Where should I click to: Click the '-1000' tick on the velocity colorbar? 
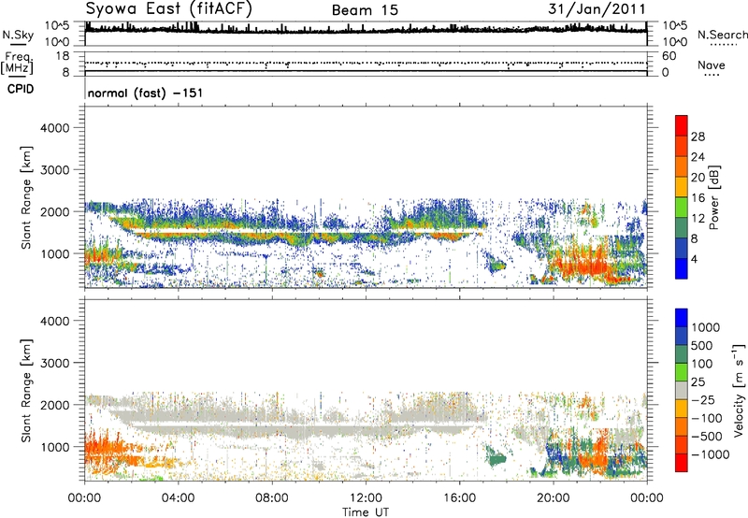coord(710,454)
